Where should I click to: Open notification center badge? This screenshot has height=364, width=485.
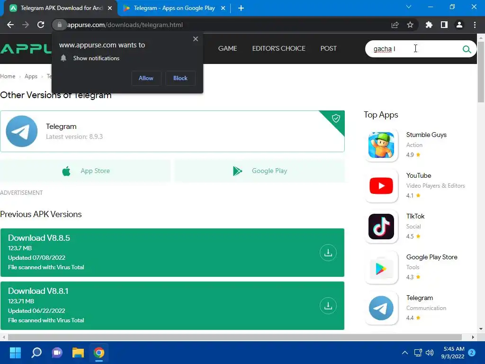click(x=472, y=353)
